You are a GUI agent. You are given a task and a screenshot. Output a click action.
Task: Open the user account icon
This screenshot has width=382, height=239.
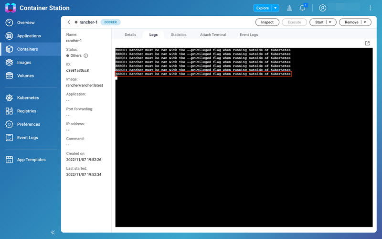[323, 8]
